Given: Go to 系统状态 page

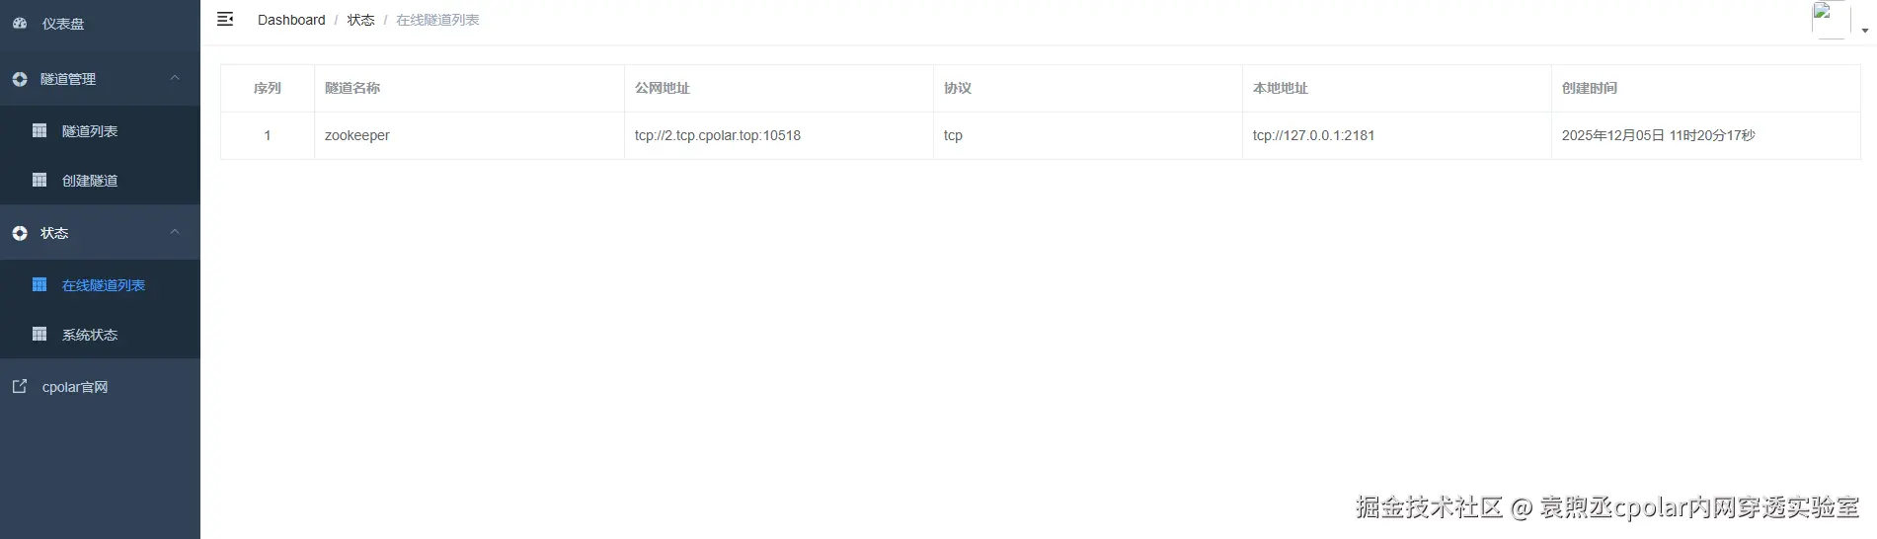Looking at the screenshot, I should (90, 335).
